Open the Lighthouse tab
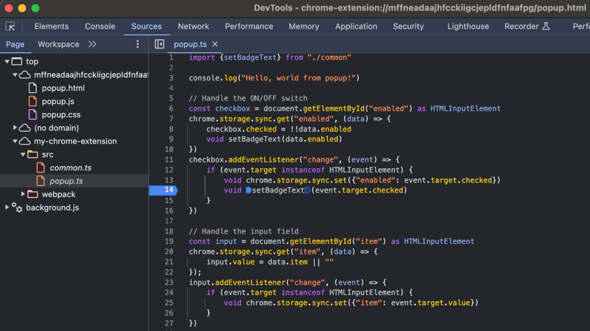 point(468,27)
